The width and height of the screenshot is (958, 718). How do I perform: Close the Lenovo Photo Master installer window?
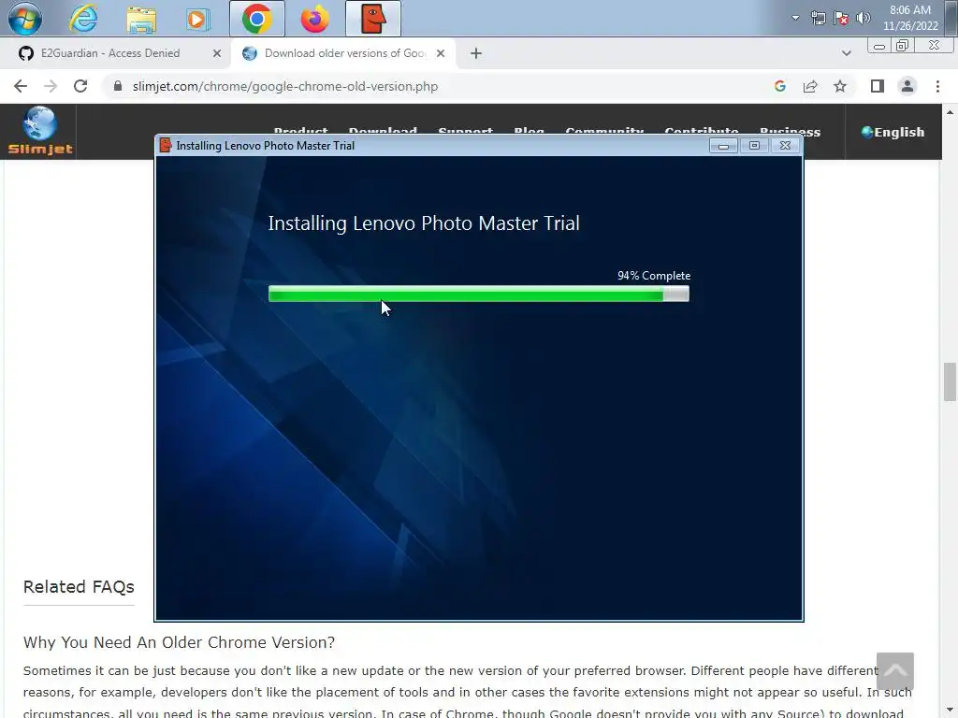pyautogui.click(x=785, y=145)
